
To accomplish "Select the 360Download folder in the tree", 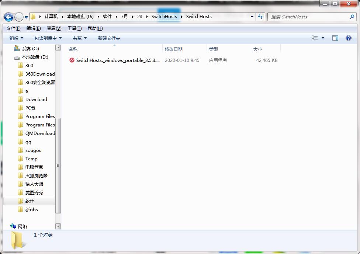I will (x=40, y=74).
